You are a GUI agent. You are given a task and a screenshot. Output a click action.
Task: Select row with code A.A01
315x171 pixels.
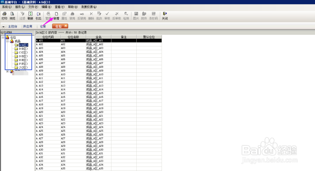99,40
